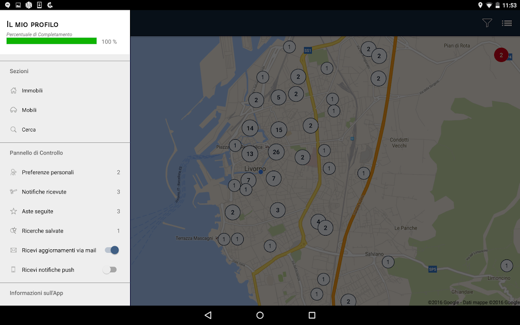Screen dimensions: 520x325
Task: Tap the Le Panche map label
Action: tap(406, 228)
